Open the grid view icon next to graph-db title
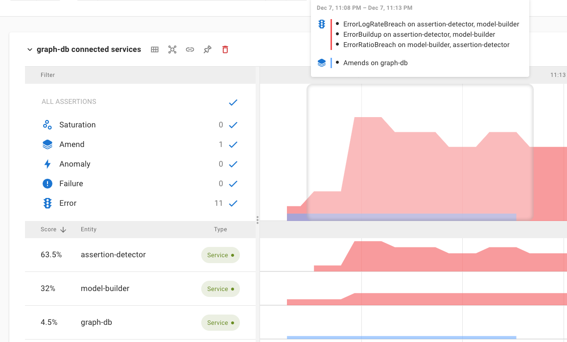The image size is (567, 342). coord(154,49)
